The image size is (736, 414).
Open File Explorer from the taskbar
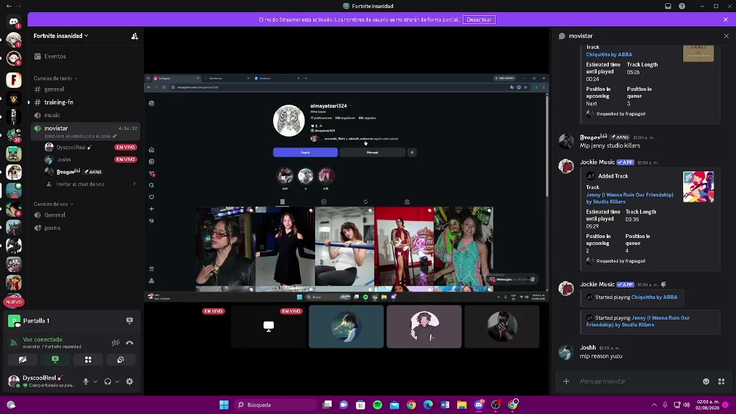[462, 405]
